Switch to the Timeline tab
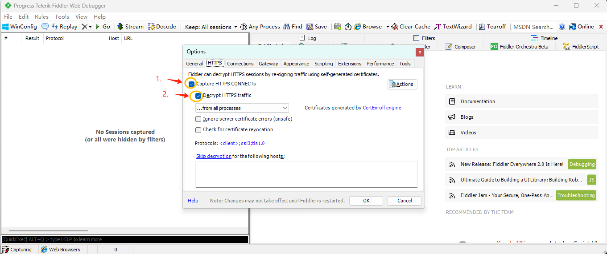 point(544,38)
